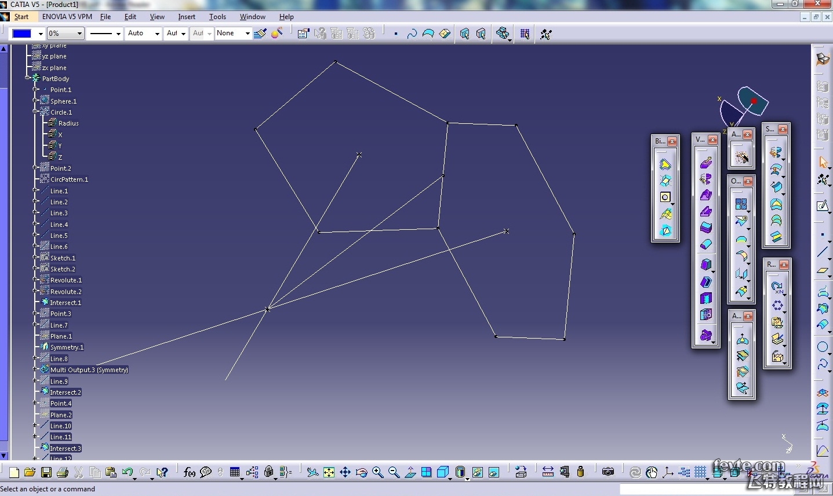Screen dimensions: 833x496
Task: Expand the Multi Output.3 (Symmetry) node
Action: click(x=35, y=369)
